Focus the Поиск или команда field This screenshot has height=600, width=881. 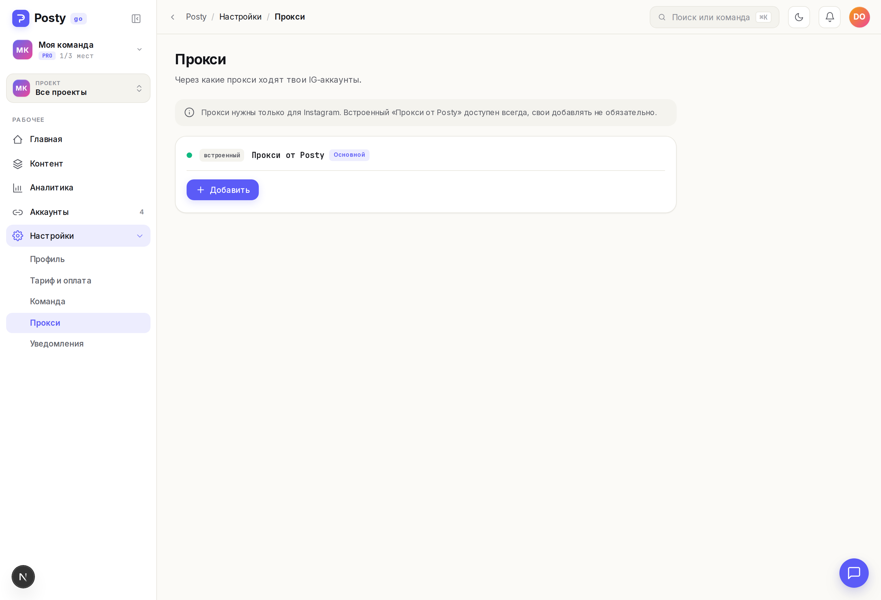(x=714, y=17)
